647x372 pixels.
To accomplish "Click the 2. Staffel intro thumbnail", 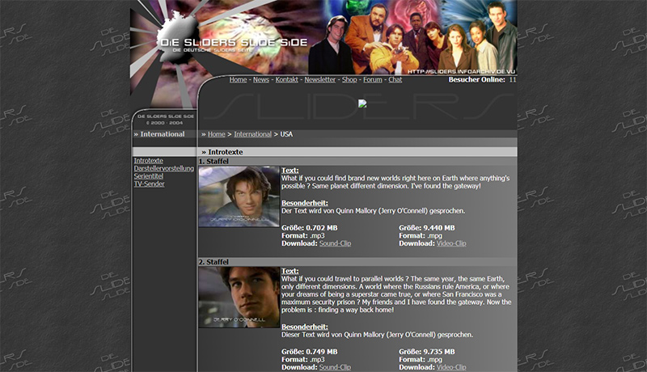I will 239,298.
